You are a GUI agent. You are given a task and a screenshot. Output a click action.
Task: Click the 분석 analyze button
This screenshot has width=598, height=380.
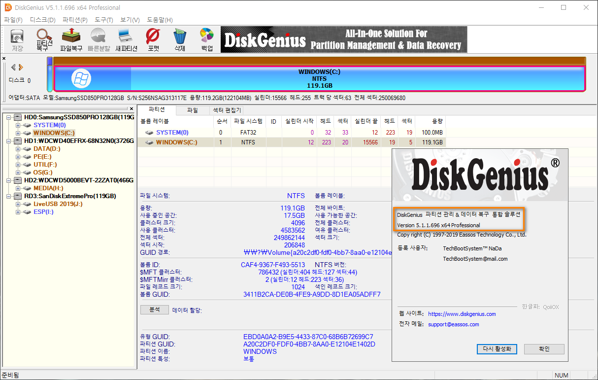[154, 310]
